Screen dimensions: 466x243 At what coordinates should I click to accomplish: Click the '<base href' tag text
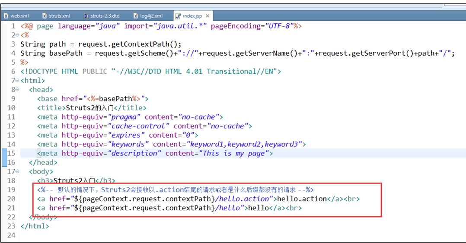(57, 98)
